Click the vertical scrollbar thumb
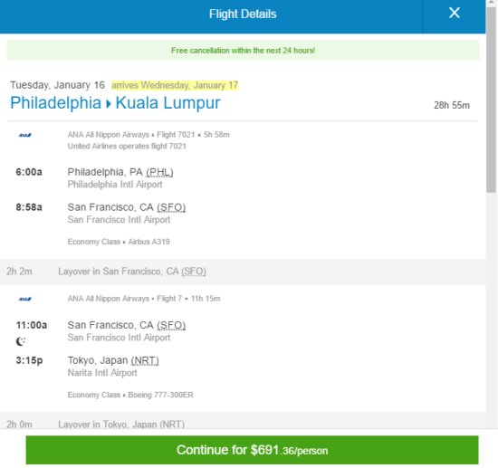Image resolution: width=498 pixels, height=468 pixels. click(x=491, y=100)
